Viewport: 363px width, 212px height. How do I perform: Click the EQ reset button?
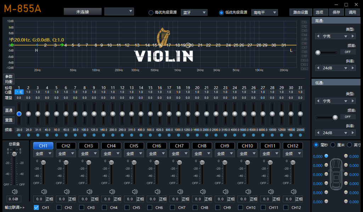coord(9,120)
